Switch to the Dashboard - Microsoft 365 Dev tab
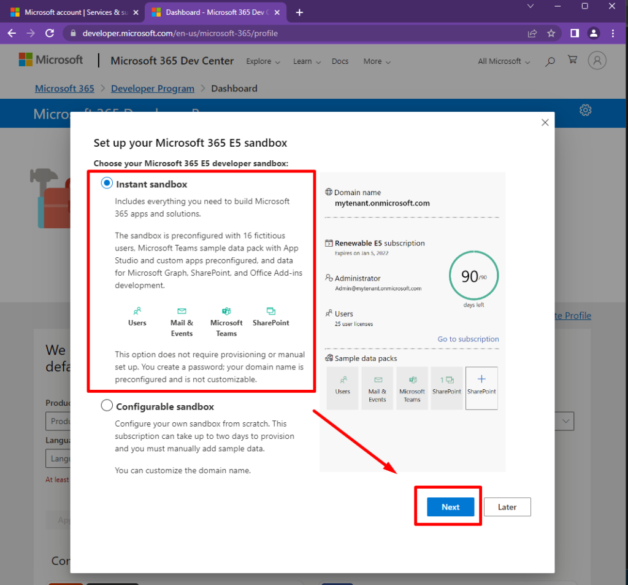 coord(215,12)
